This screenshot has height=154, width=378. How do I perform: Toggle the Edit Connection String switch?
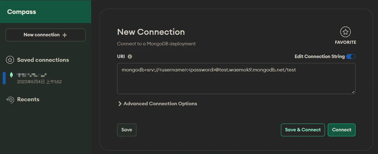click(x=351, y=57)
